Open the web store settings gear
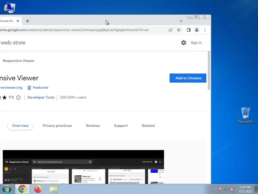 click(x=184, y=43)
